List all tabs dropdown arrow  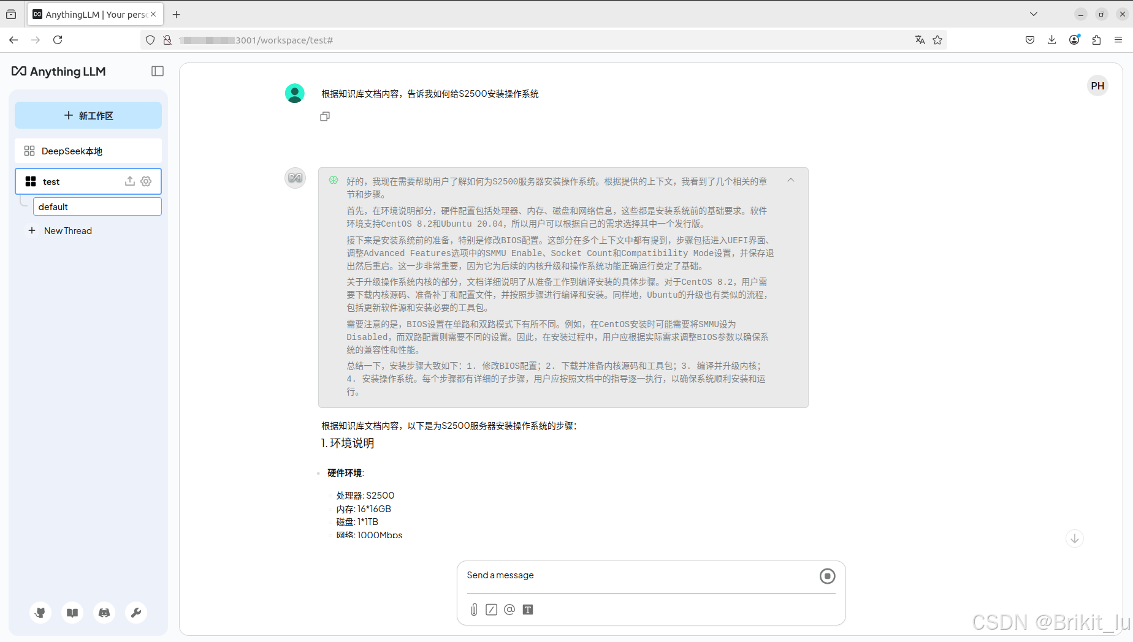tap(1034, 14)
